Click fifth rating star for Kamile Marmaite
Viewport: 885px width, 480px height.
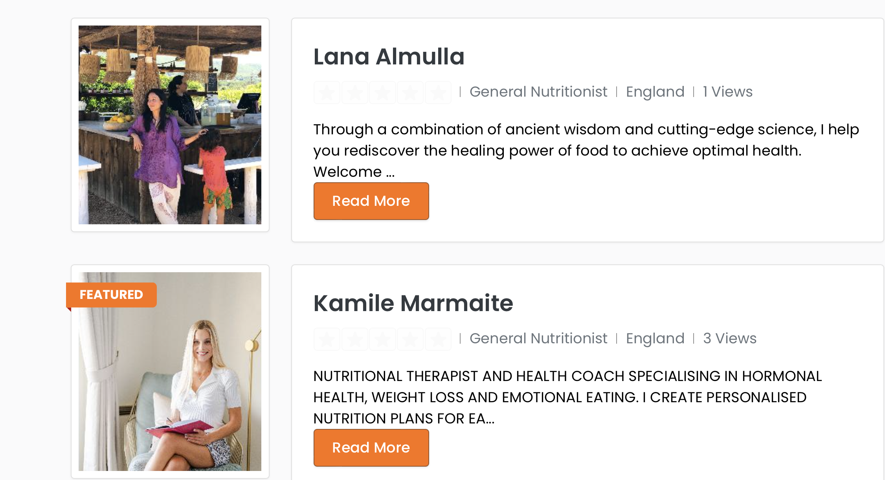point(438,339)
